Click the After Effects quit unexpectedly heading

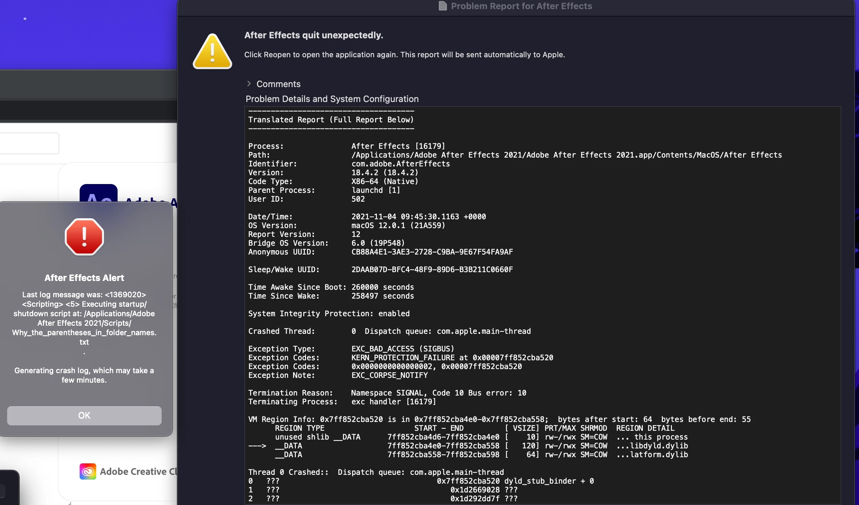coord(313,35)
